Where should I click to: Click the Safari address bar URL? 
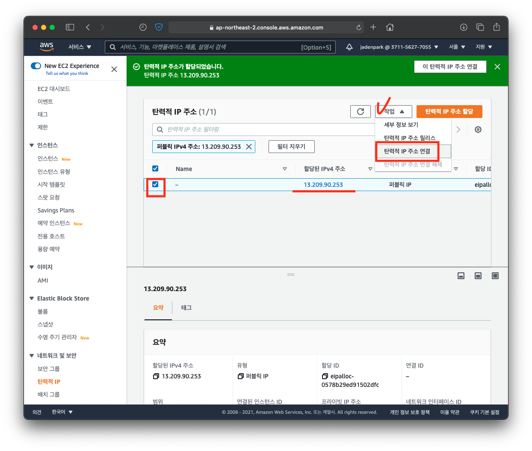click(266, 27)
